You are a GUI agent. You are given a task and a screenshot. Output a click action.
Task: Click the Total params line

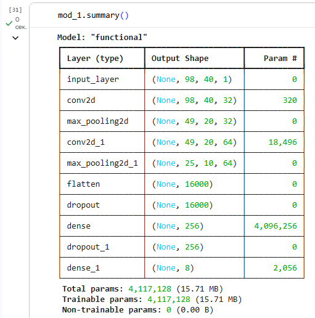click(142, 289)
